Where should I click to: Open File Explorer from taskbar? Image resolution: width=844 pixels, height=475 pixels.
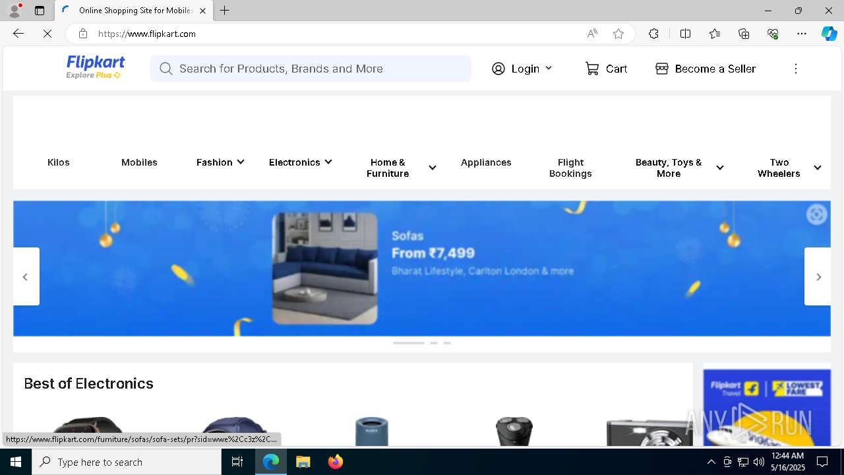tap(303, 462)
